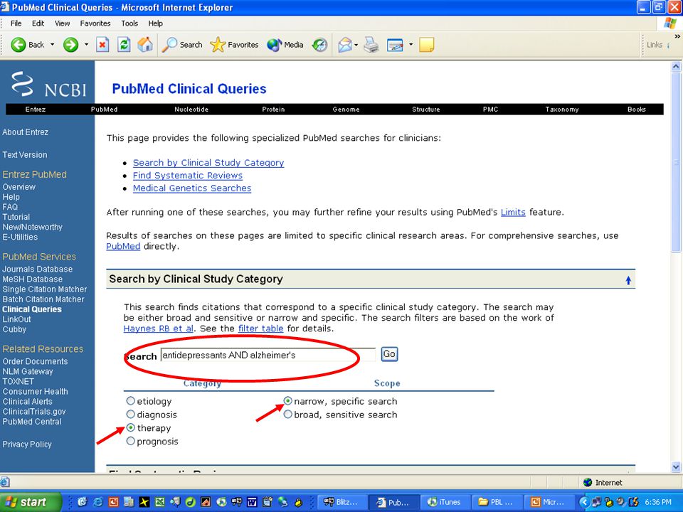Open the View menu
The width and height of the screenshot is (683, 512).
[63, 23]
